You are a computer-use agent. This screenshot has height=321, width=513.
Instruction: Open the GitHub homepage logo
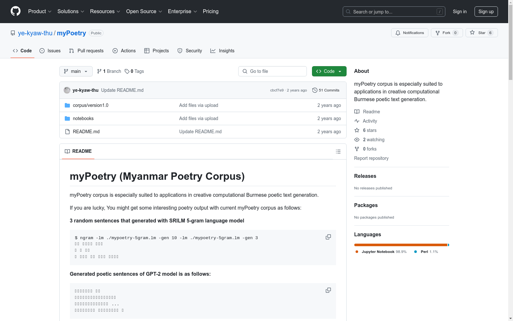click(15, 11)
